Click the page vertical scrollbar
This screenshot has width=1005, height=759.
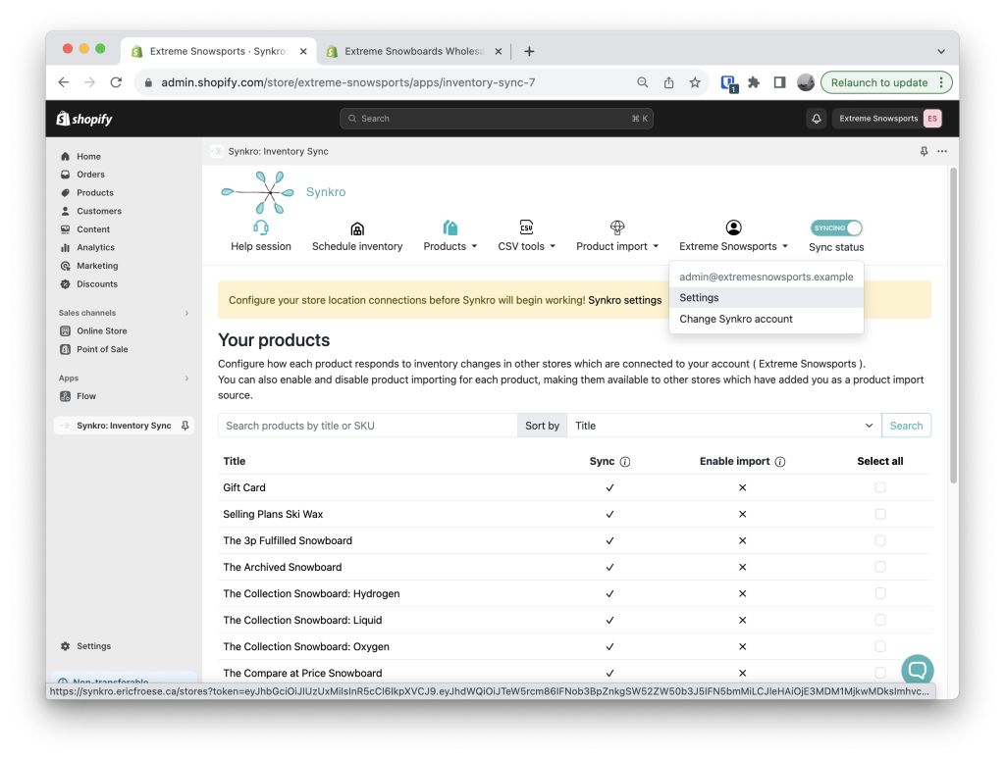point(953,326)
